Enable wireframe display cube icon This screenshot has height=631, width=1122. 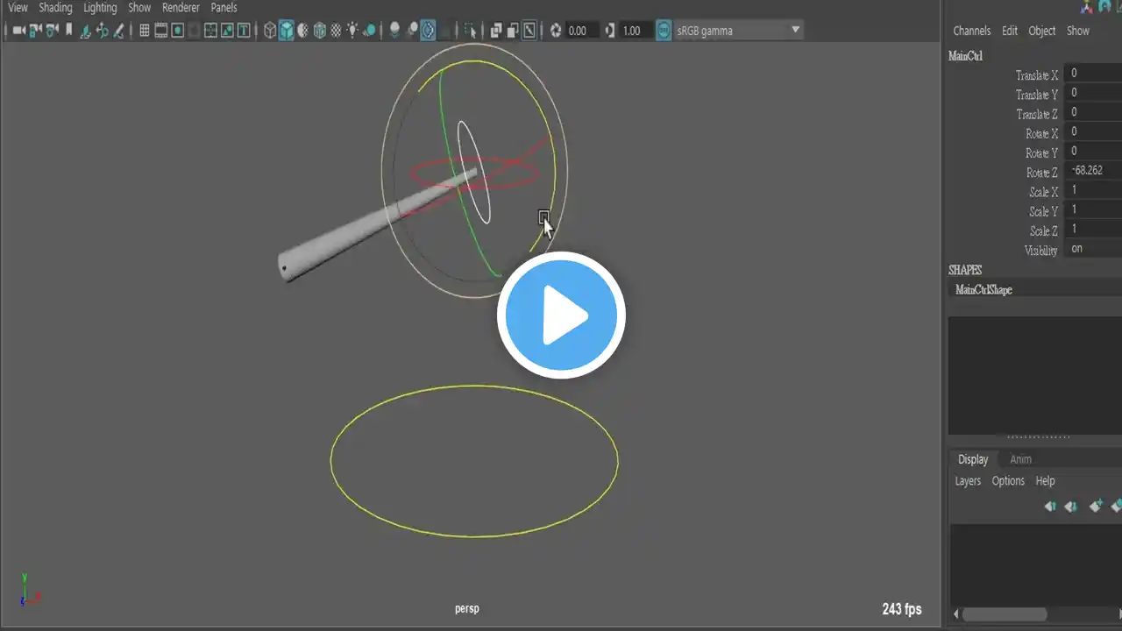click(x=270, y=31)
